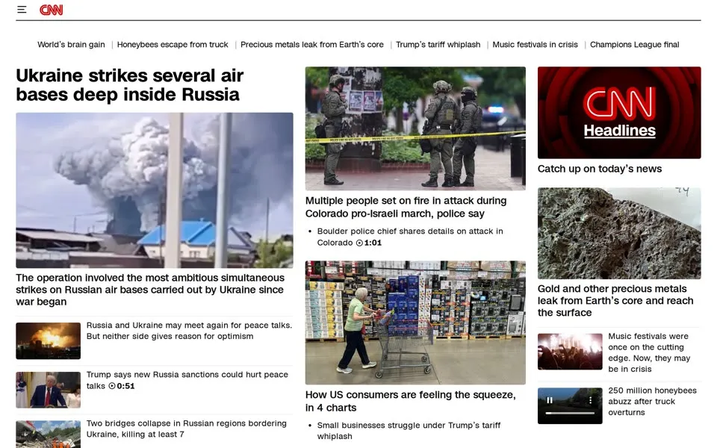The height and width of the screenshot is (448, 717).
Task: Open "Precious metals leak from Earth's core" topic
Action: 312,44
